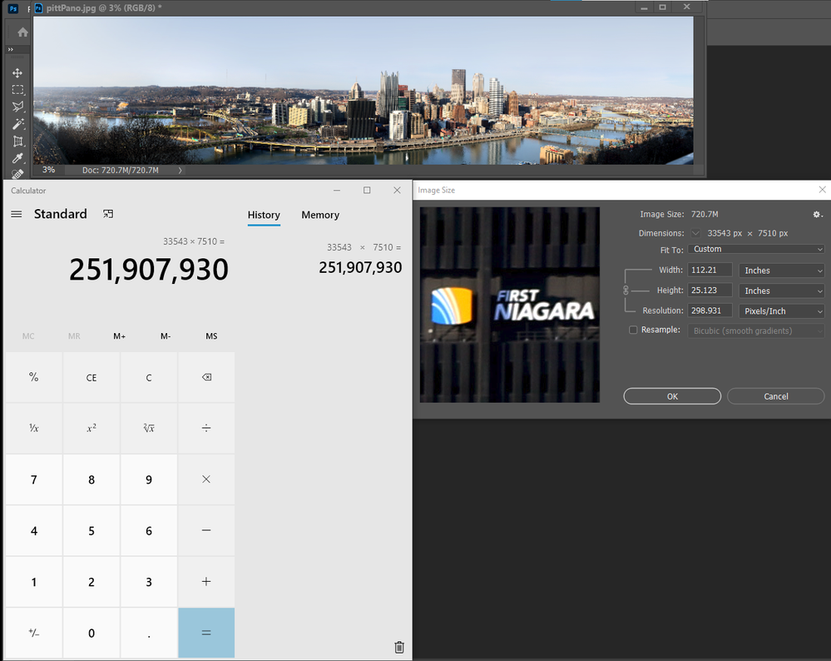831x661 pixels.
Task: Click OK in Image Size dialog
Action: click(x=672, y=396)
